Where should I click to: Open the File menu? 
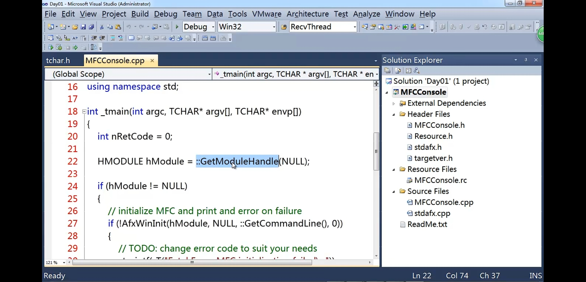pos(50,14)
